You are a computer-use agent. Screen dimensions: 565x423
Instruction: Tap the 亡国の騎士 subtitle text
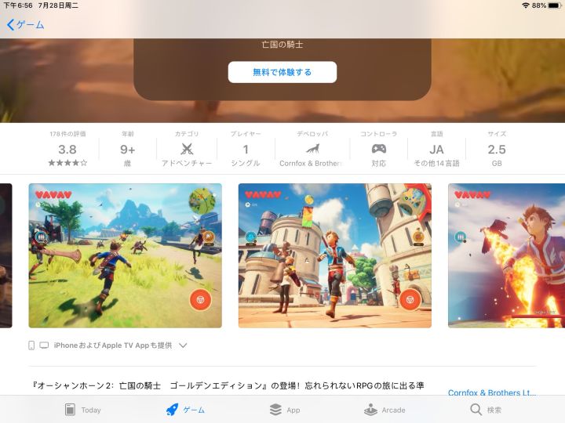[x=282, y=45]
